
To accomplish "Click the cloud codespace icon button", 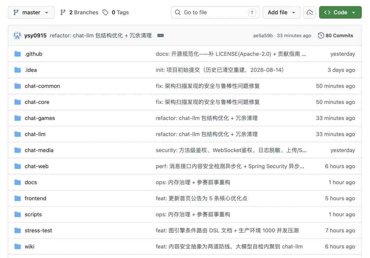I will click(310, 12).
